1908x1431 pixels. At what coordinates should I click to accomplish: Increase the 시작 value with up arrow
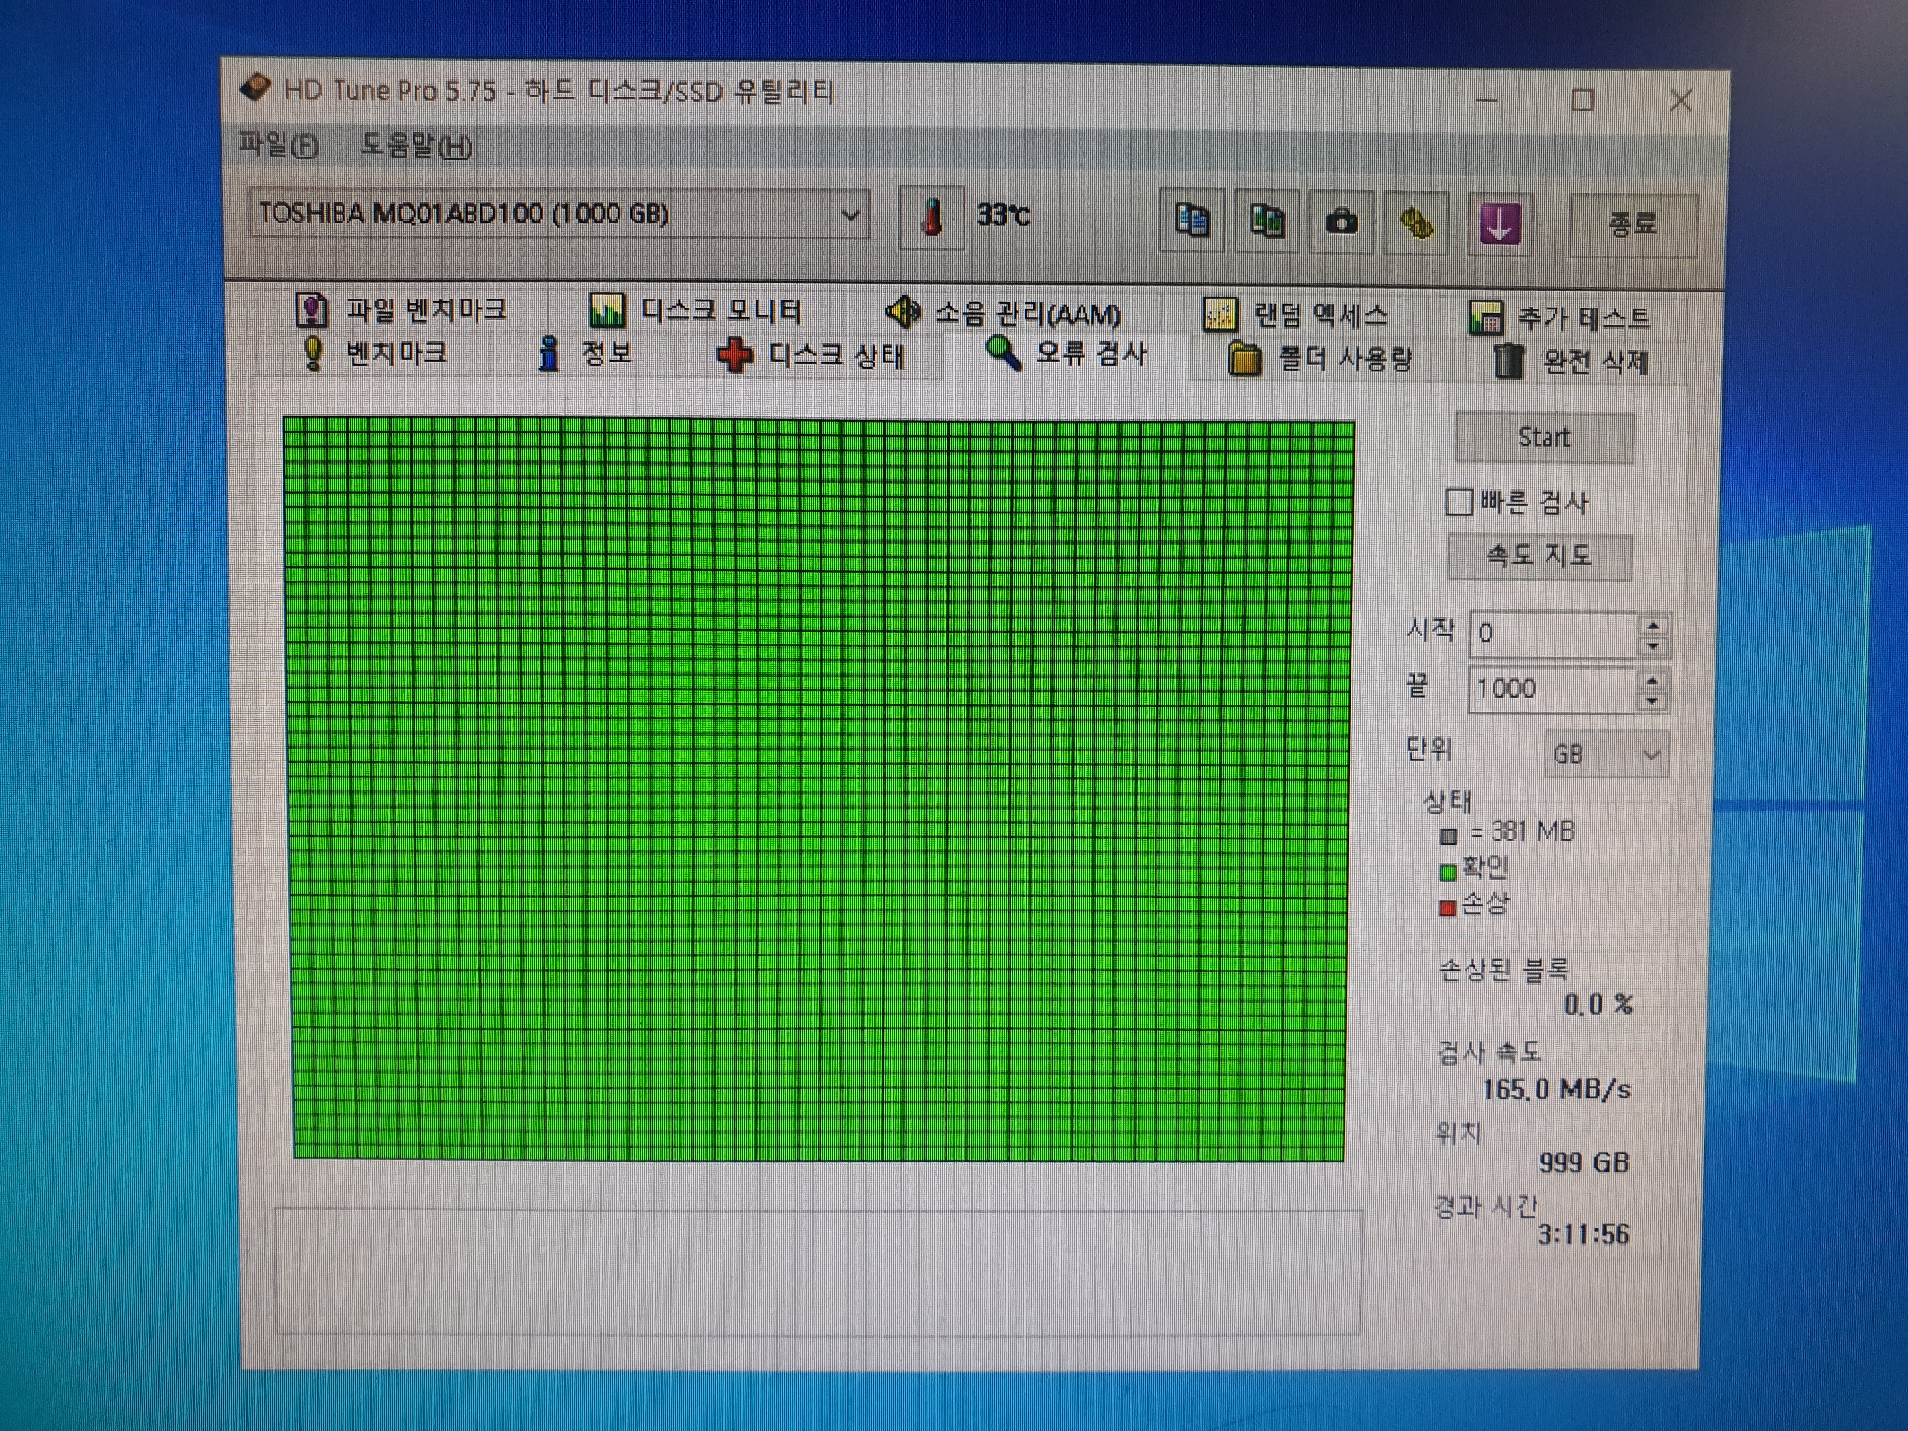click(x=1653, y=626)
